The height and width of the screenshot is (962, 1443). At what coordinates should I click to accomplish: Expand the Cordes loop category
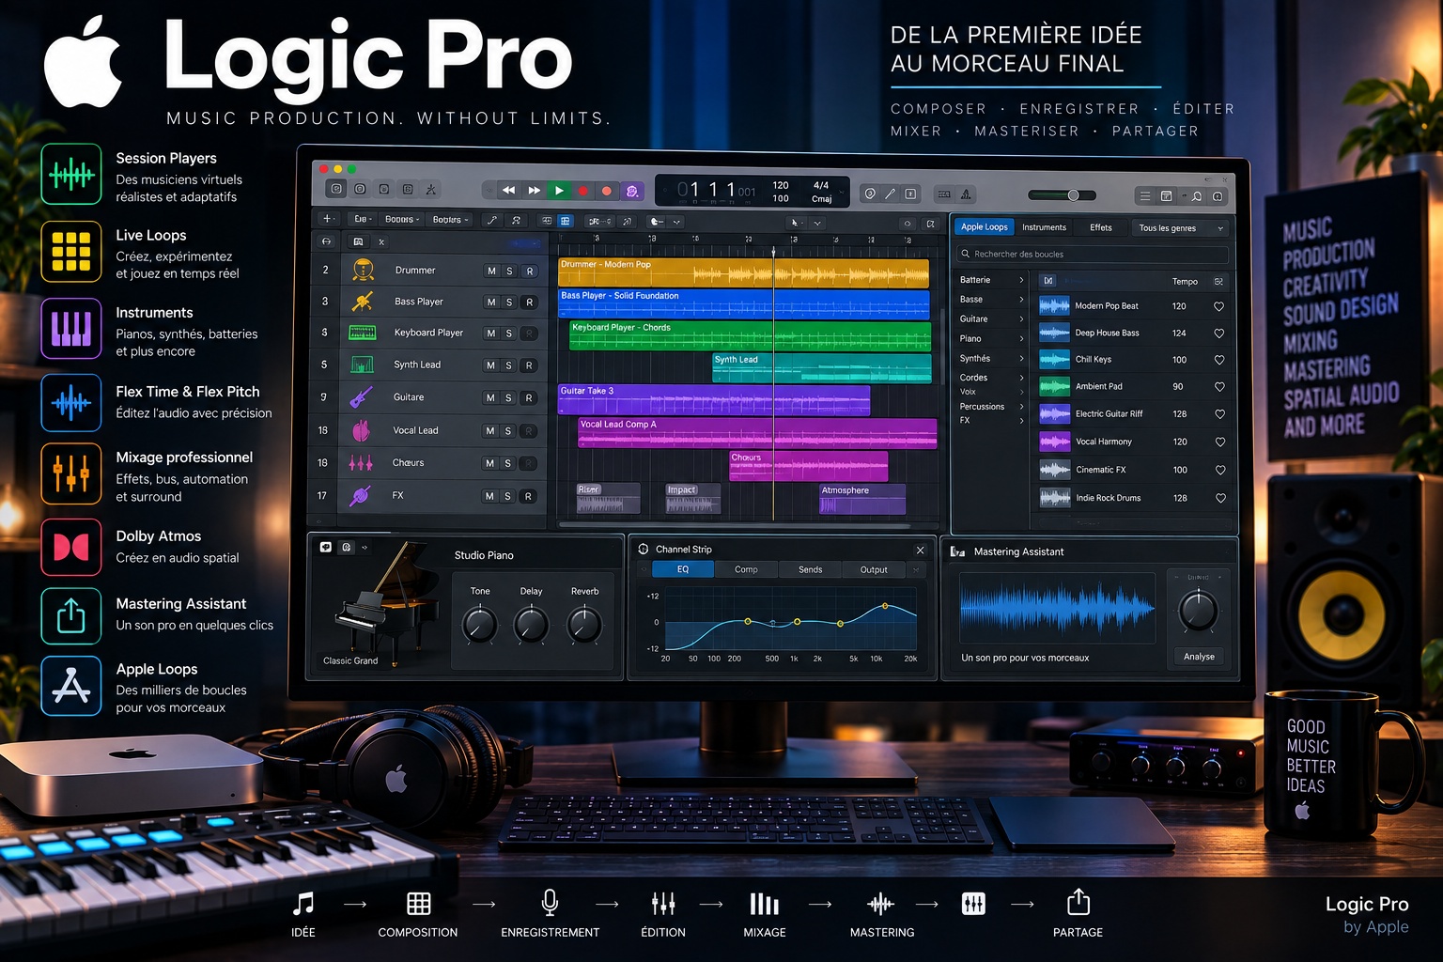click(x=1021, y=378)
